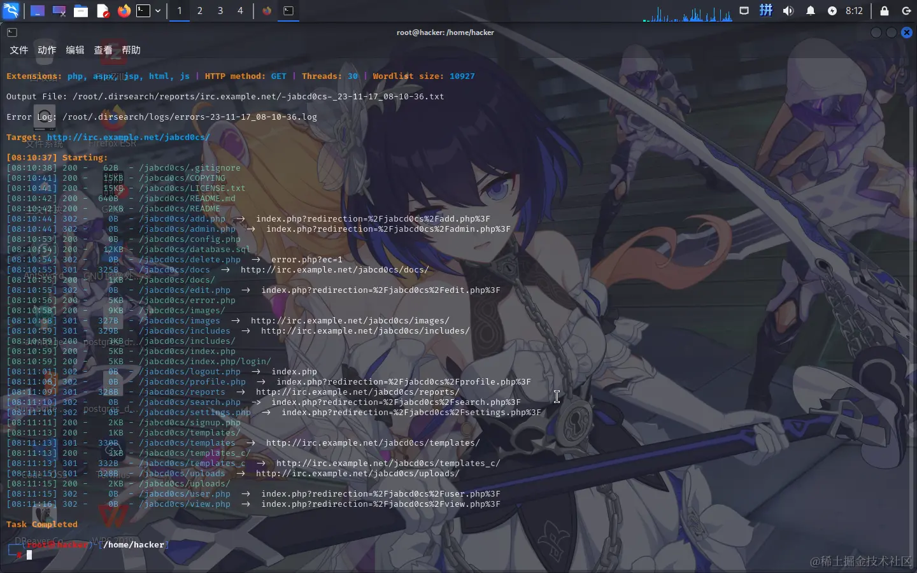Click the Error Log path line
The height and width of the screenshot is (573, 917).
click(x=162, y=117)
